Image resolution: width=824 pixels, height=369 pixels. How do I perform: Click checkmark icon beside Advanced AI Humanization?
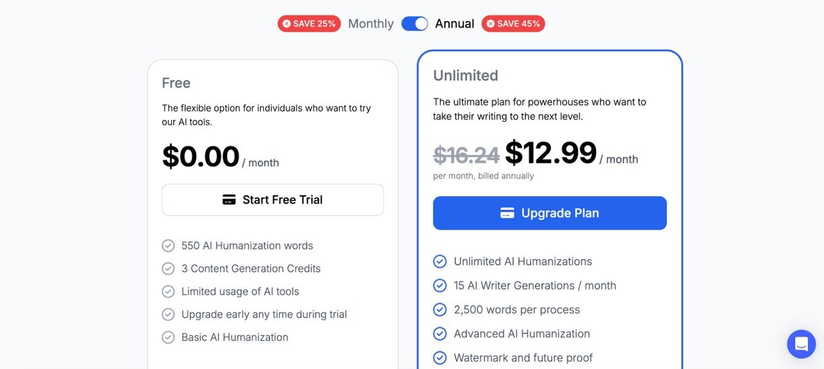tap(440, 333)
